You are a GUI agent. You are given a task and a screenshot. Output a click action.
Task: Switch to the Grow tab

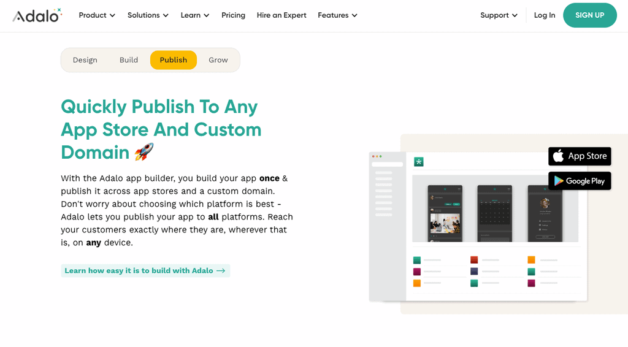coord(218,60)
